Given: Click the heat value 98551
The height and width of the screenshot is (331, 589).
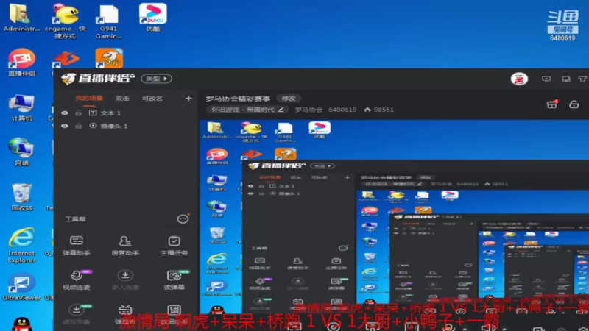Looking at the screenshot, I should [x=384, y=110].
